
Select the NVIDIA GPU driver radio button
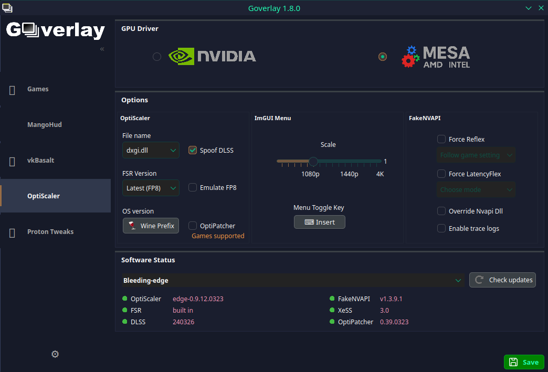[x=157, y=57]
